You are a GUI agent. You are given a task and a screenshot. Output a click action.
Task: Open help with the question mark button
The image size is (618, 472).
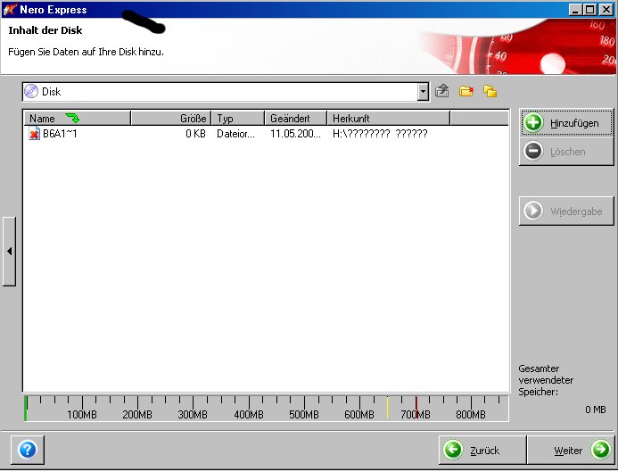pyautogui.click(x=27, y=450)
